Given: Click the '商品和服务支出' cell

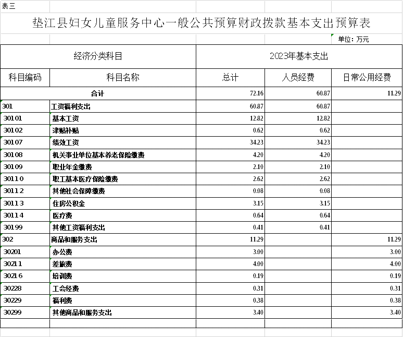Looking at the screenshot, I should tap(123, 239).
